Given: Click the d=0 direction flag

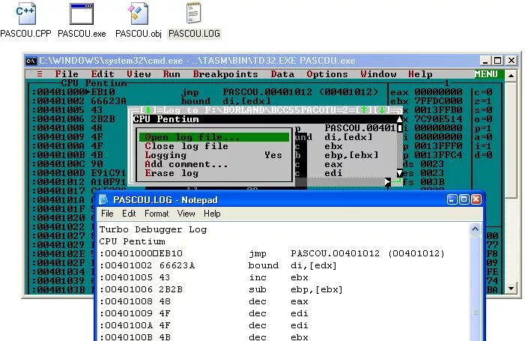Looking at the screenshot, I should (x=483, y=155).
